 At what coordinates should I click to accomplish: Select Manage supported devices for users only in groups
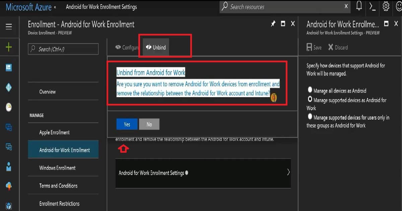point(310,117)
